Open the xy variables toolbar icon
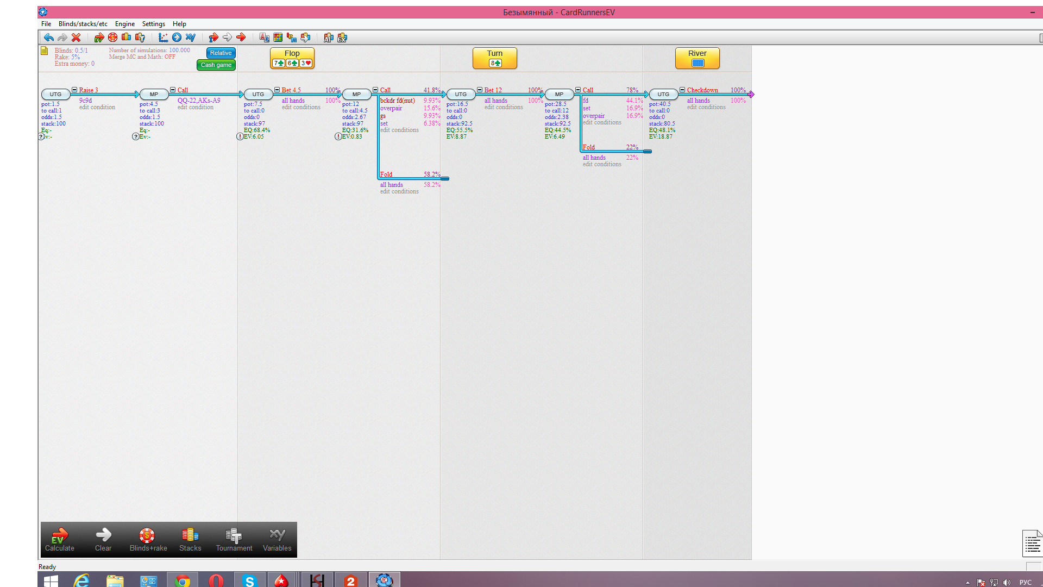This screenshot has width=1043, height=587. pos(190,38)
